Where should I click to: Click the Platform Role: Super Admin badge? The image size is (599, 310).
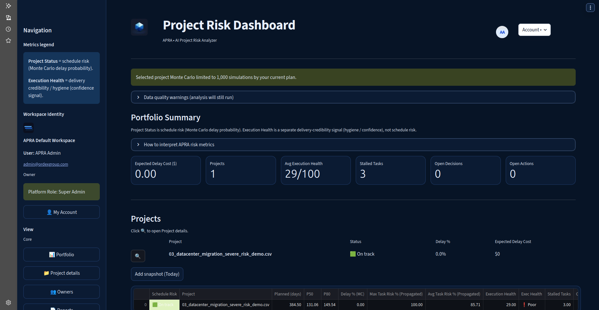tap(62, 192)
